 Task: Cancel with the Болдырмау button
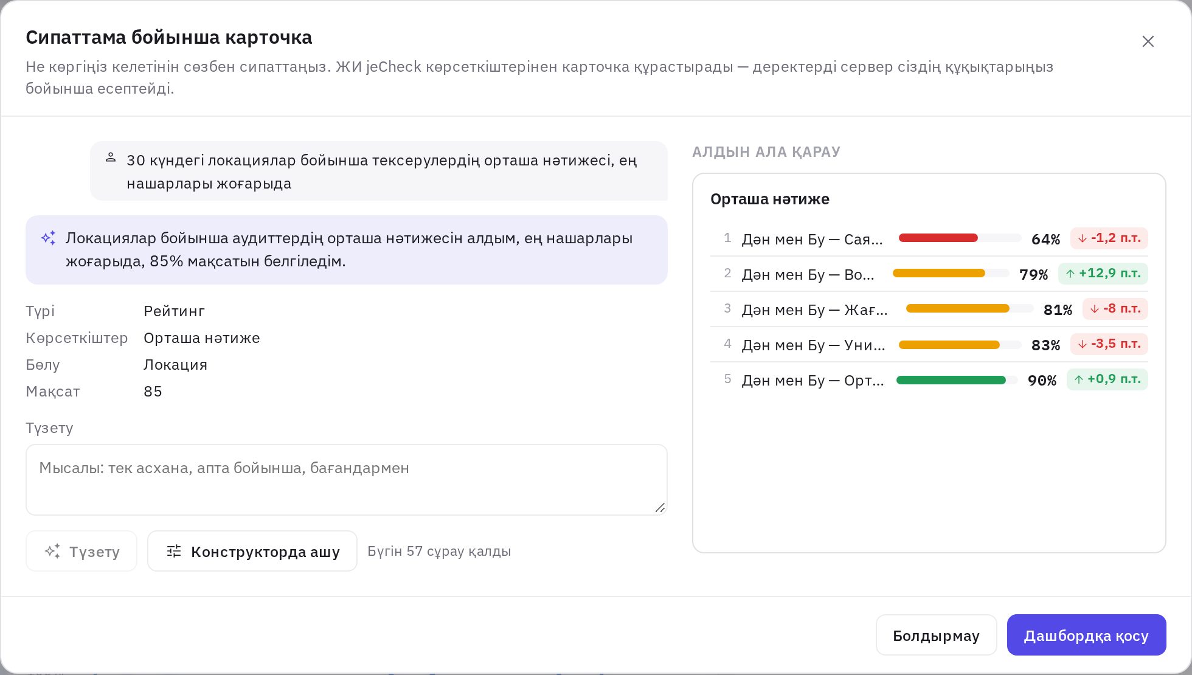click(x=936, y=635)
